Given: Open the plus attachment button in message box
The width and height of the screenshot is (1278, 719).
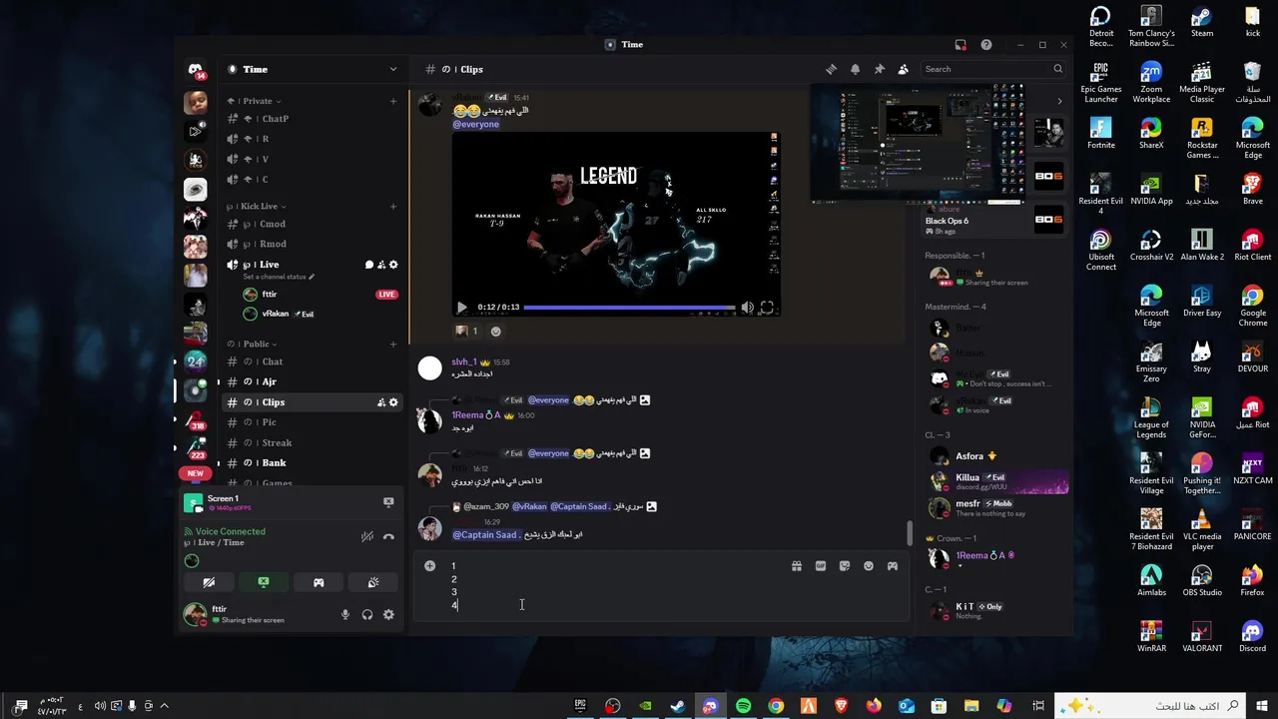Looking at the screenshot, I should 429,566.
